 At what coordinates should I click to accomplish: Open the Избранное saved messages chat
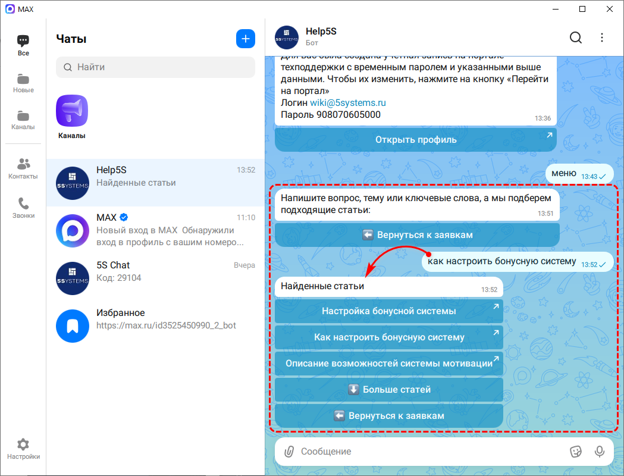click(156, 325)
